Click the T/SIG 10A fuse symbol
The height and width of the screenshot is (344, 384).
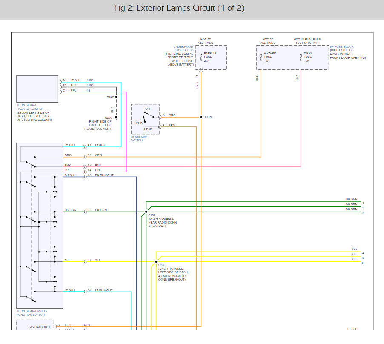(x=301, y=57)
